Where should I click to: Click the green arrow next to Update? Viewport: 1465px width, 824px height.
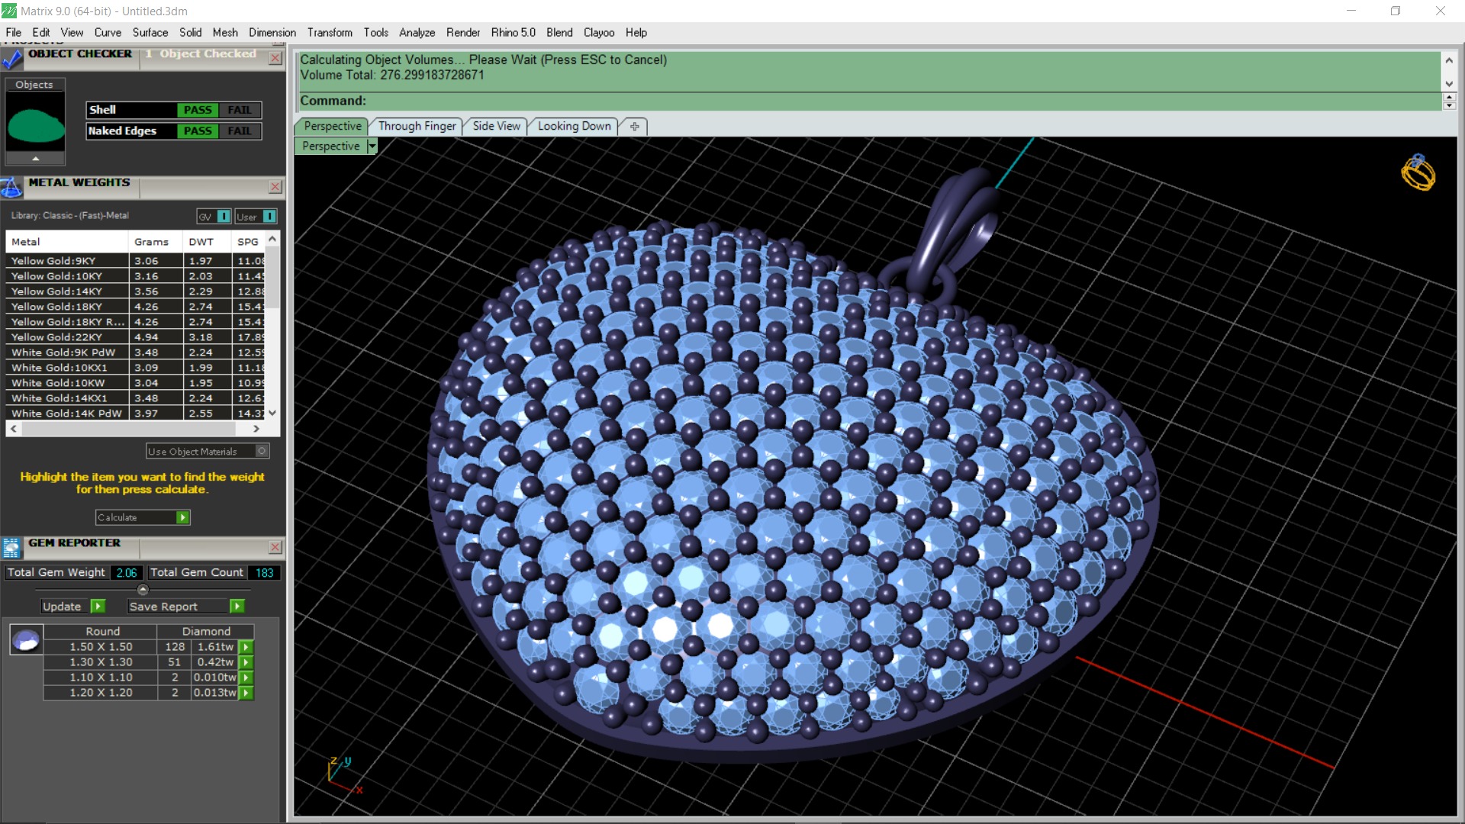point(98,606)
